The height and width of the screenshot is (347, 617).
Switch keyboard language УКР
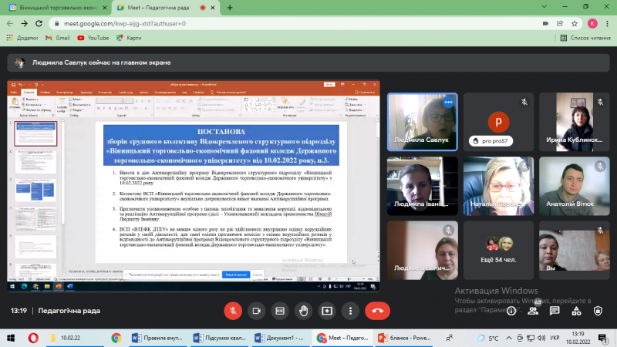[555, 338]
